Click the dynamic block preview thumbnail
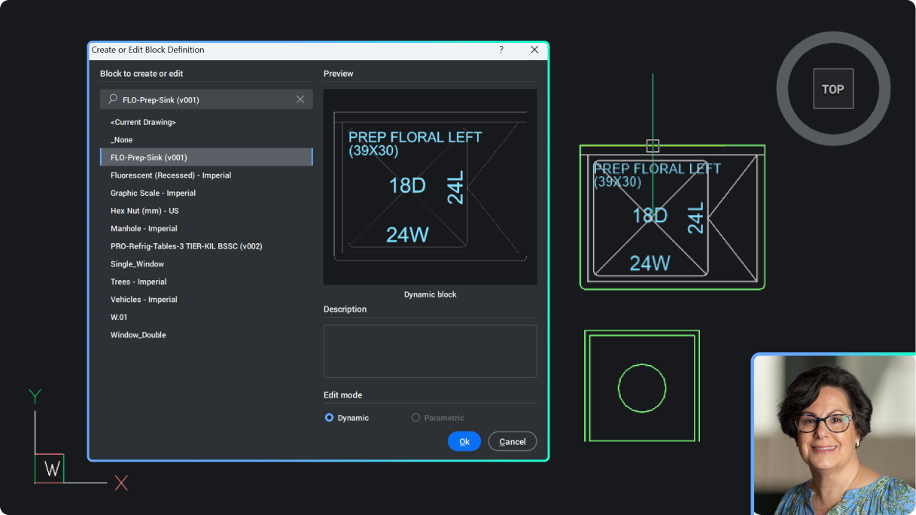 [430, 186]
